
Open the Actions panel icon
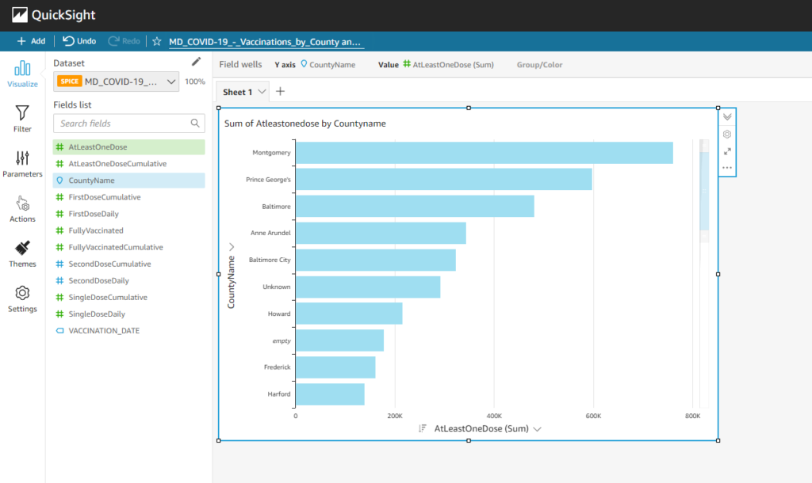[22, 209]
